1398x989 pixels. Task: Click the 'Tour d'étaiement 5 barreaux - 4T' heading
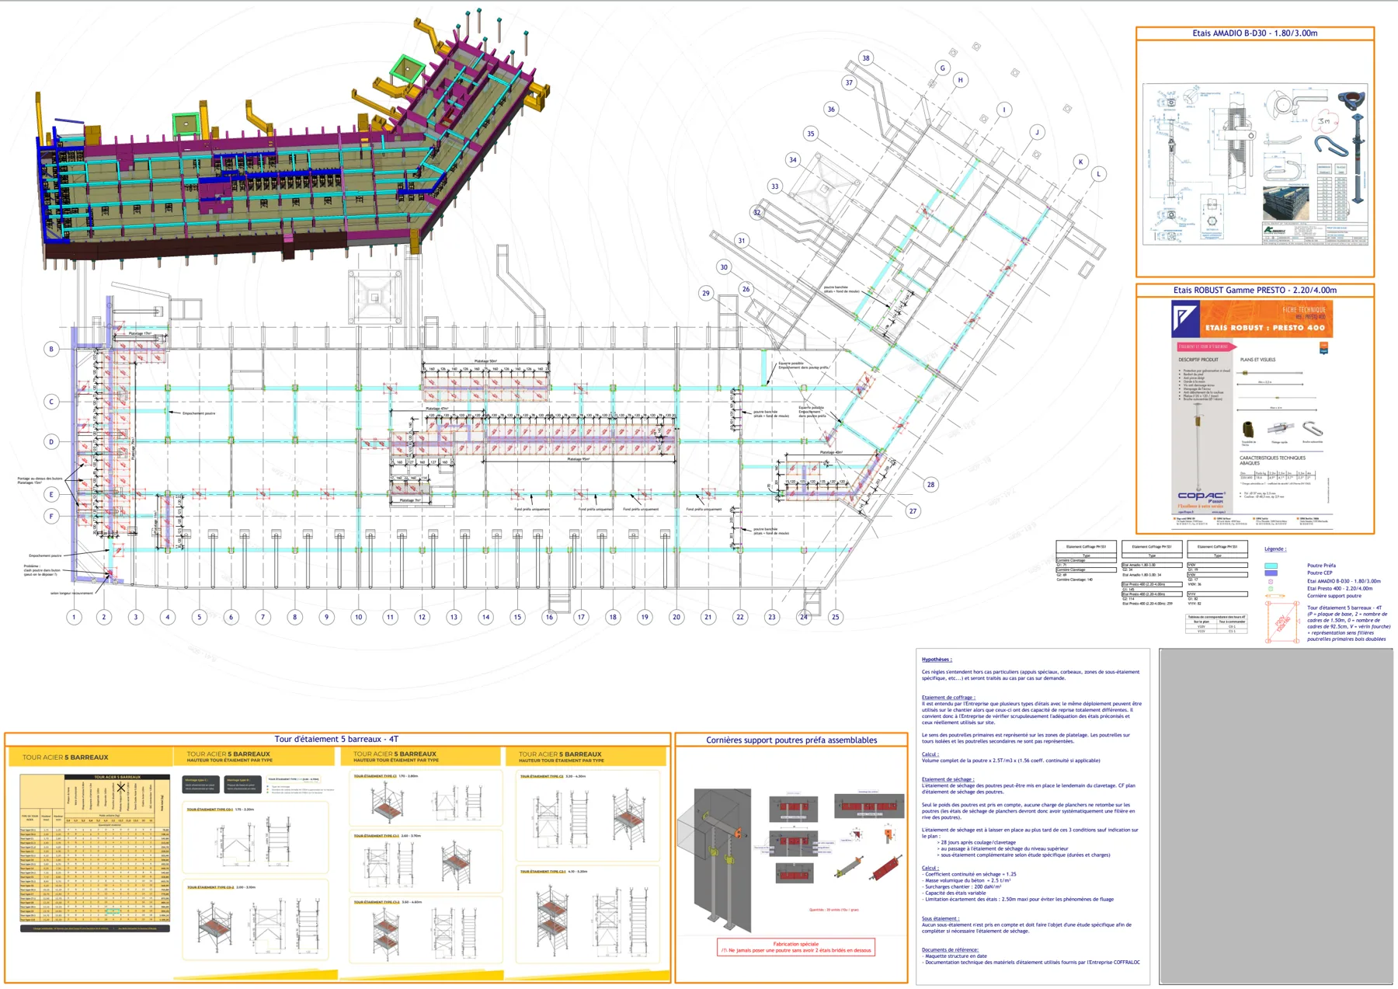336,739
